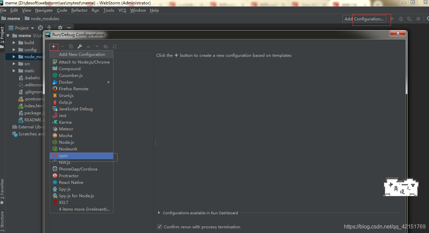Image resolution: width=429 pixels, height=233 pixels.
Task: Pick PhoneGap/Cordova configuration type
Action: [81, 169]
